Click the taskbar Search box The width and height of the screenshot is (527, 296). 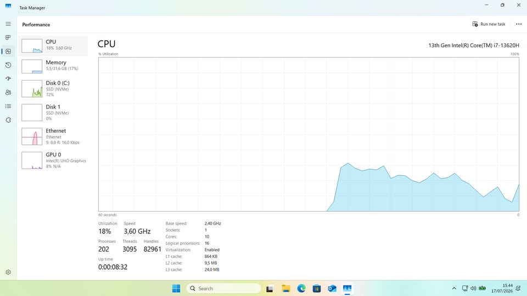223,288
